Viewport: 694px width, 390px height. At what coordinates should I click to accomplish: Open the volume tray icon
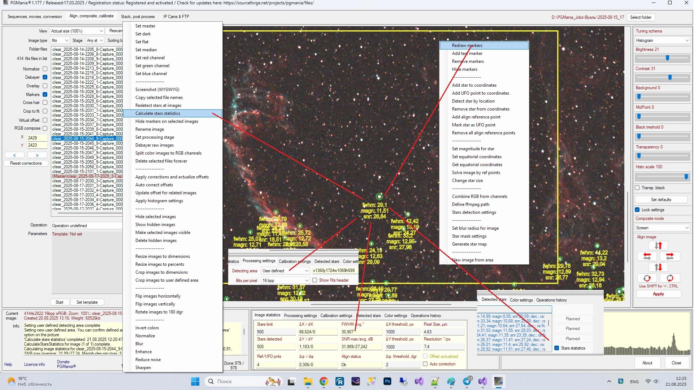point(656,381)
